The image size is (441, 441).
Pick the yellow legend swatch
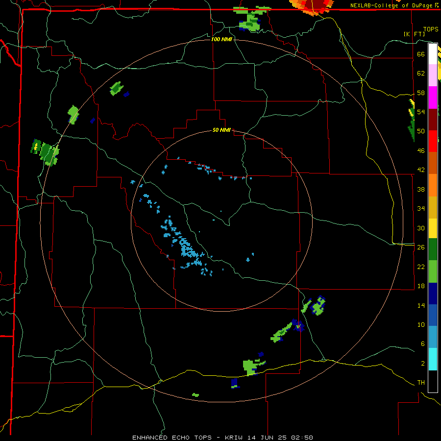coord(433,228)
